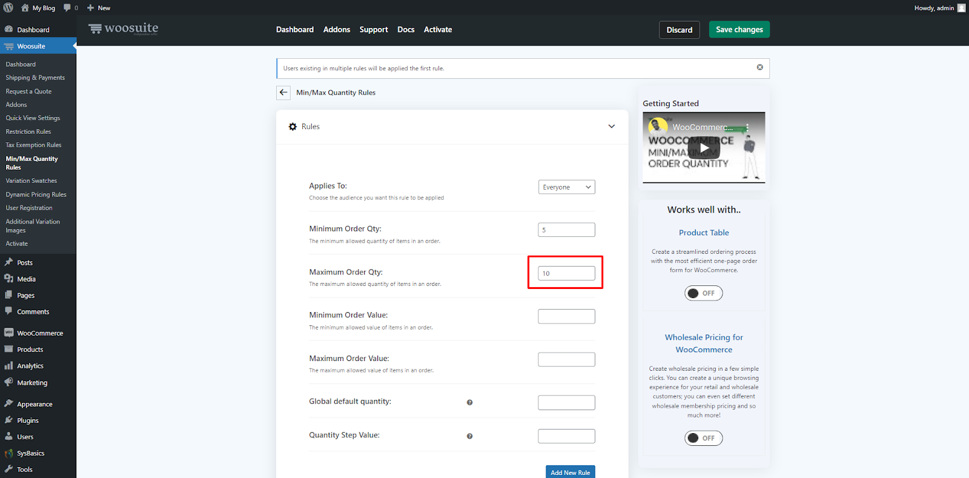The height and width of the screenshot is (478, 969).
Task: Open Activate in the top nav
Action: click(x=438, y=30)
